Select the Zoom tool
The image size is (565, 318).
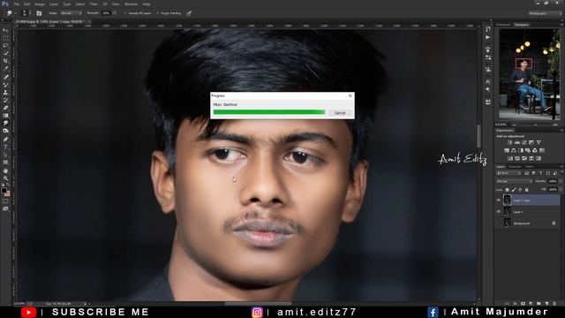pos(5,178)
